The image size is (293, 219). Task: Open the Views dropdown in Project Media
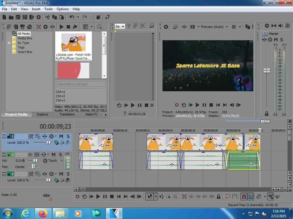[x=92, y=27]
